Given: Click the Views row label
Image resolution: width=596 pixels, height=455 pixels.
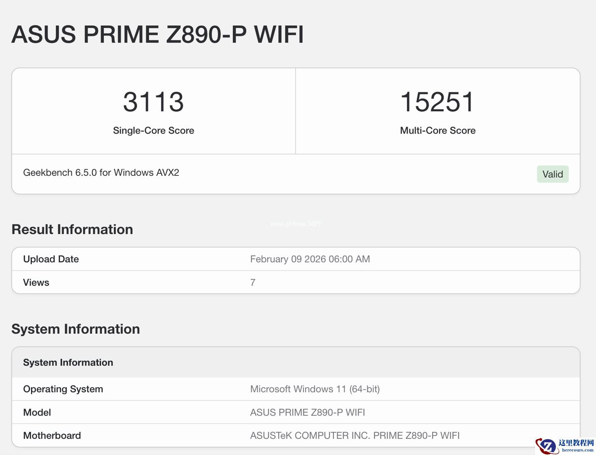Looking at the screenshot, I should pos(36,283).
